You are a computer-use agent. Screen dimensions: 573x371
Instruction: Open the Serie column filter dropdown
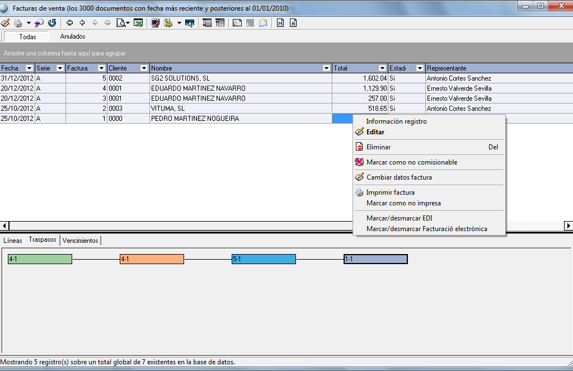[x=60, y=68]
